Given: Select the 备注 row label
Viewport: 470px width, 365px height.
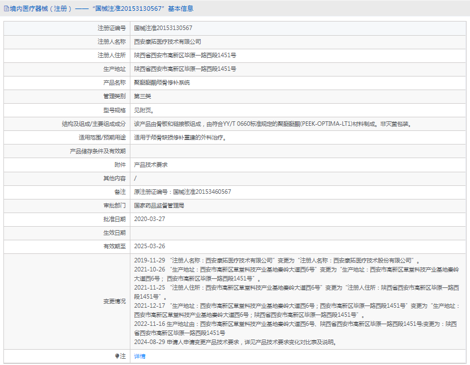Looking at the screenshot, I should click(x=120, y=192).
